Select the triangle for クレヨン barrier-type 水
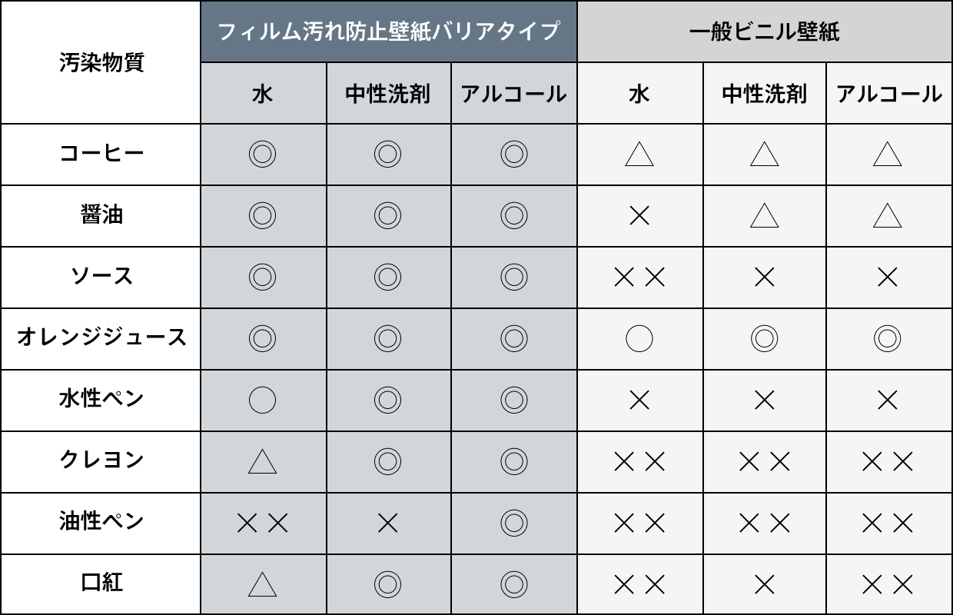The height and width of the screenshot is (615, 953). [x=262, y=461]
